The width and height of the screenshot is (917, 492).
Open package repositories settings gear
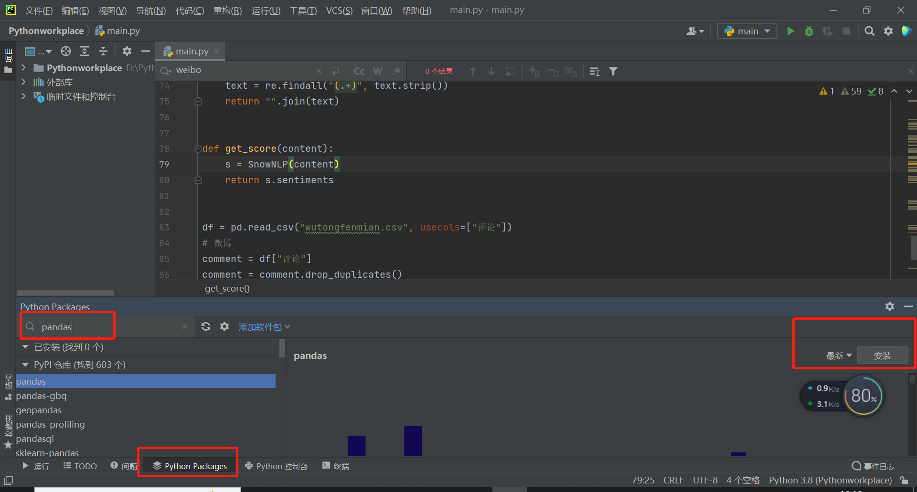click(224, 326)
